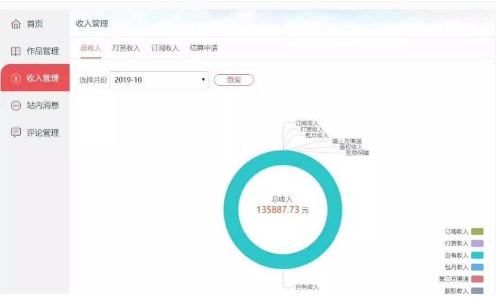Screen dimensions: 498x306
Task: Click the dropdown arrow of month selector
Action: click(203, 80)
